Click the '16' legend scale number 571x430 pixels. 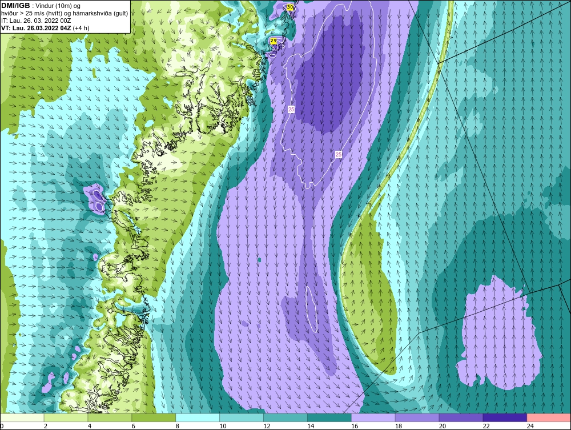tap(355, 426)
